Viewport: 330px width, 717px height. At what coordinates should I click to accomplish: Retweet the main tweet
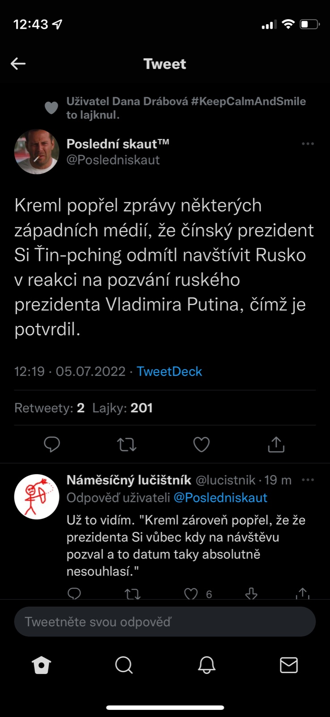pos(127,444)
